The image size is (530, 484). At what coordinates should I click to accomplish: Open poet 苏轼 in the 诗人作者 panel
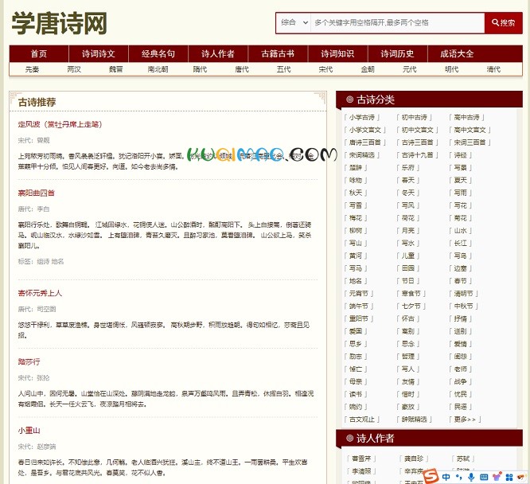pyautogui.click(x=462, y=459)
